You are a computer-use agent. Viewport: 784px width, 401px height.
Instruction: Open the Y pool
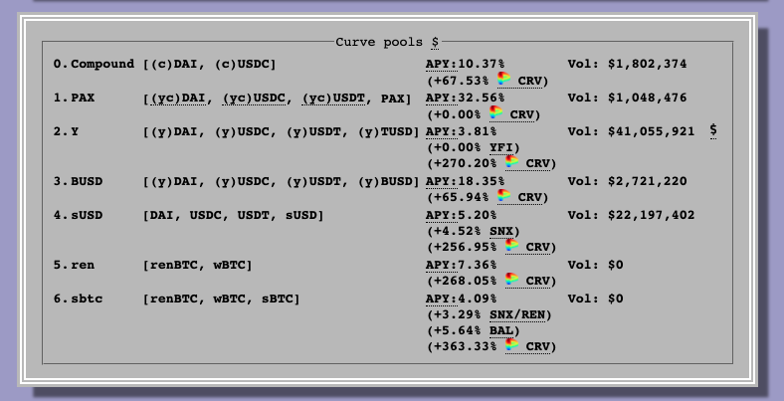(x=75, y=131)
